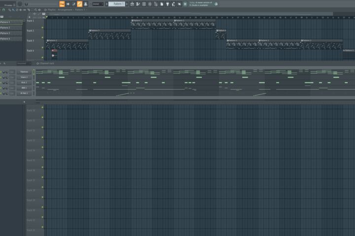Open the snap setting dropdown in the top toolbar
This screenshot has width=355, height=236.
click(98, 4)
